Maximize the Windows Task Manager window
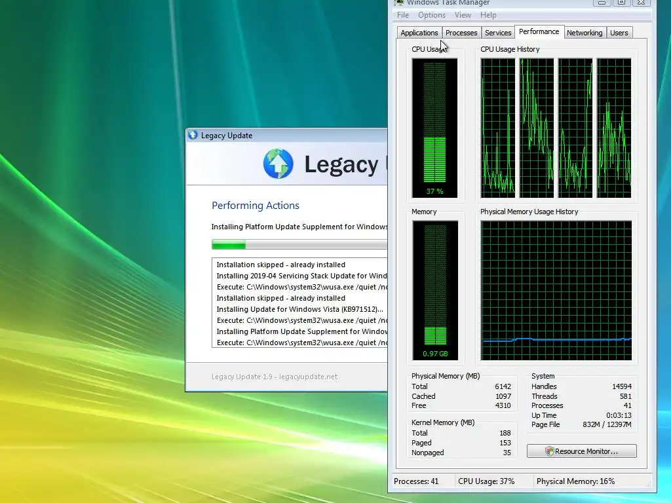The width and height of the screenshot is (671, 503). pyautogui.click(x=621, y=3)
